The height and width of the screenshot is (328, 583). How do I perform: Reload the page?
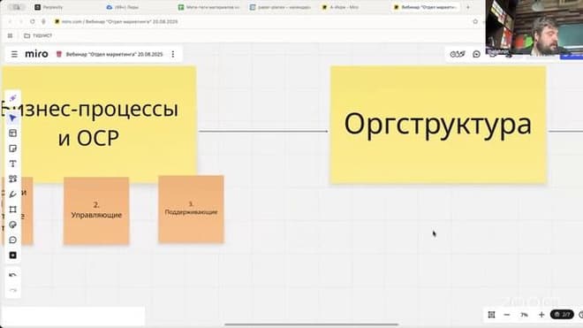click(x=33, y=21)
